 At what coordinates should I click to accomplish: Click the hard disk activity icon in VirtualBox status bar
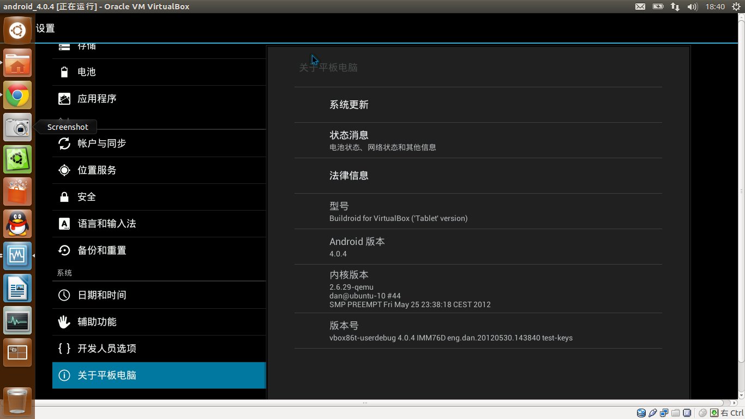pos(641,413)
